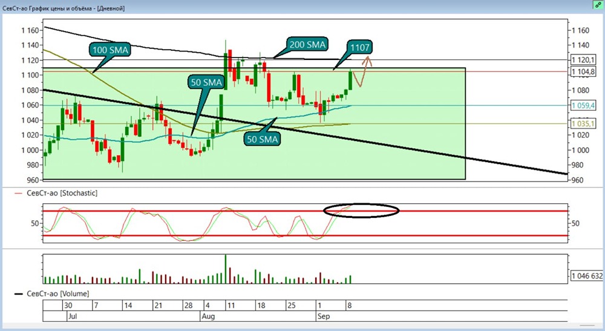Click the date label '7' on the time axis
This screenshot has width=605, height=331.
coord(96,306)
